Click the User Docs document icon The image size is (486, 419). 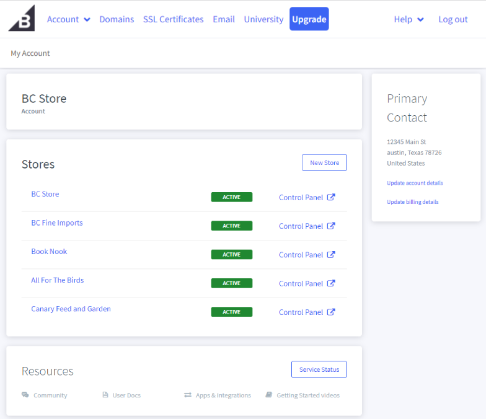105,394
